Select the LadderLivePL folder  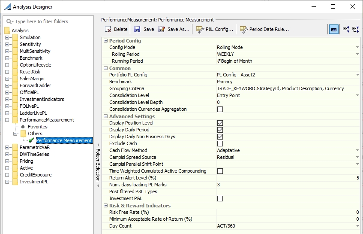pyautogui.click(x=33, y=113)
